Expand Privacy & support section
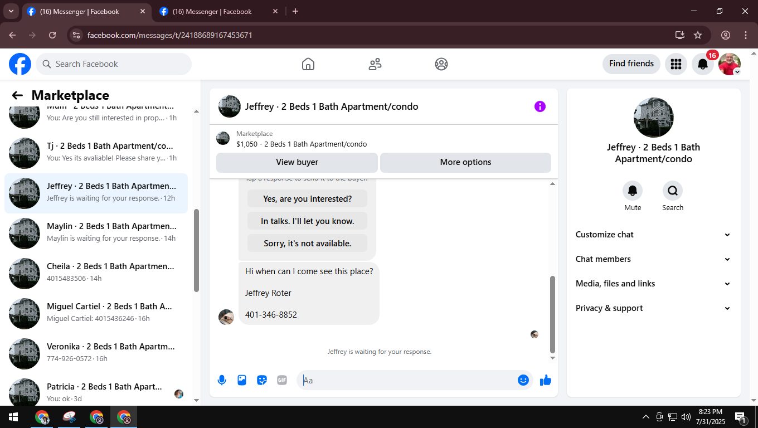This screenshot has width=758, height=428. point(653,308)
